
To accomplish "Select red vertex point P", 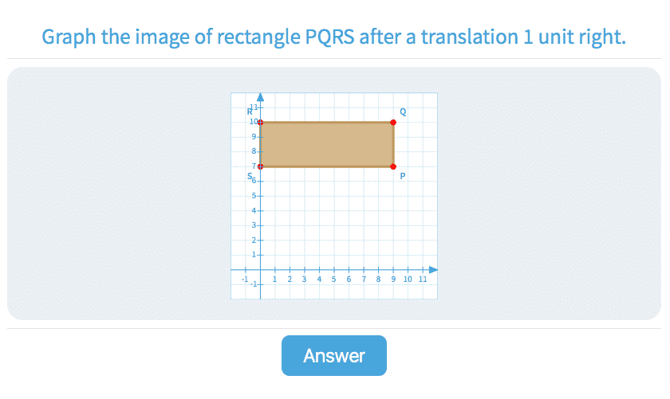I will 393,166.
